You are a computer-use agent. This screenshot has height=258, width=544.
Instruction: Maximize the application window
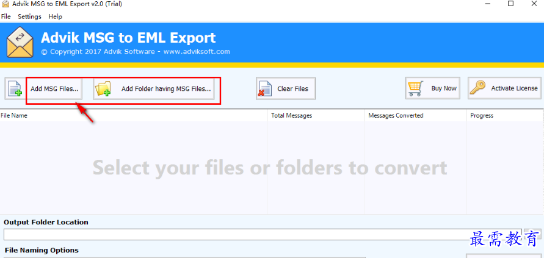tap(510, 4)
